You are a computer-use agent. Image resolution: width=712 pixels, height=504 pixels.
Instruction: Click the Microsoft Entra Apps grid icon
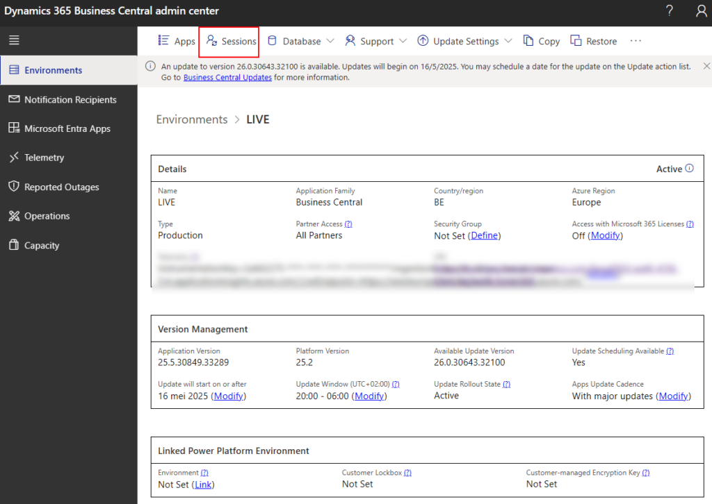tap(14, 128)
